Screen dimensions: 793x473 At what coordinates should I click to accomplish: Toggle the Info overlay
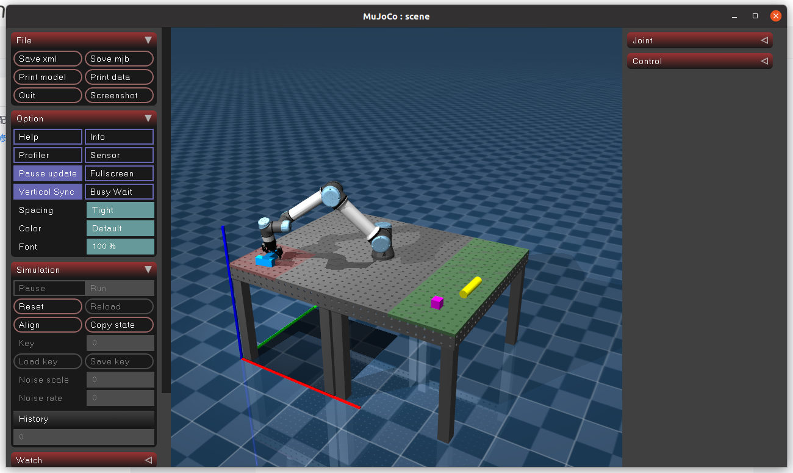point(119,137)
